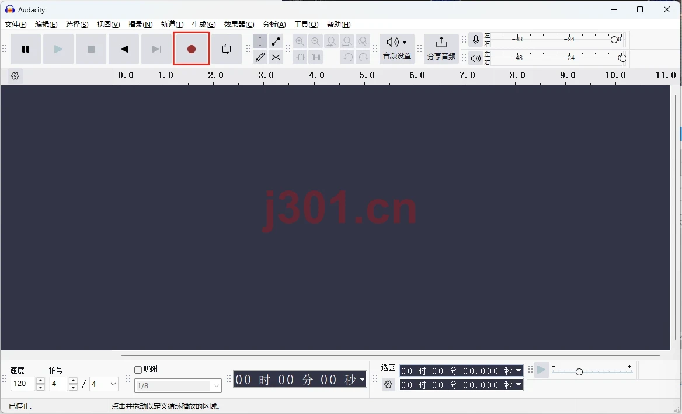Open the 文件(F) menu
Viewport: 682px width, 414px height.
pyautogui.click(x=15, y=25)
